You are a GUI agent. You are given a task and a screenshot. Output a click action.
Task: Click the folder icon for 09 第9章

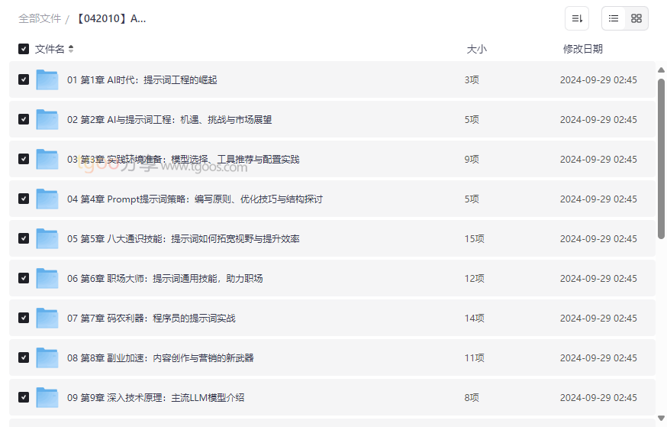coord(47,397)
